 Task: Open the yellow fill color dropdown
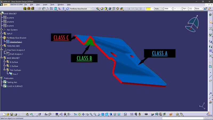[153, 9]
